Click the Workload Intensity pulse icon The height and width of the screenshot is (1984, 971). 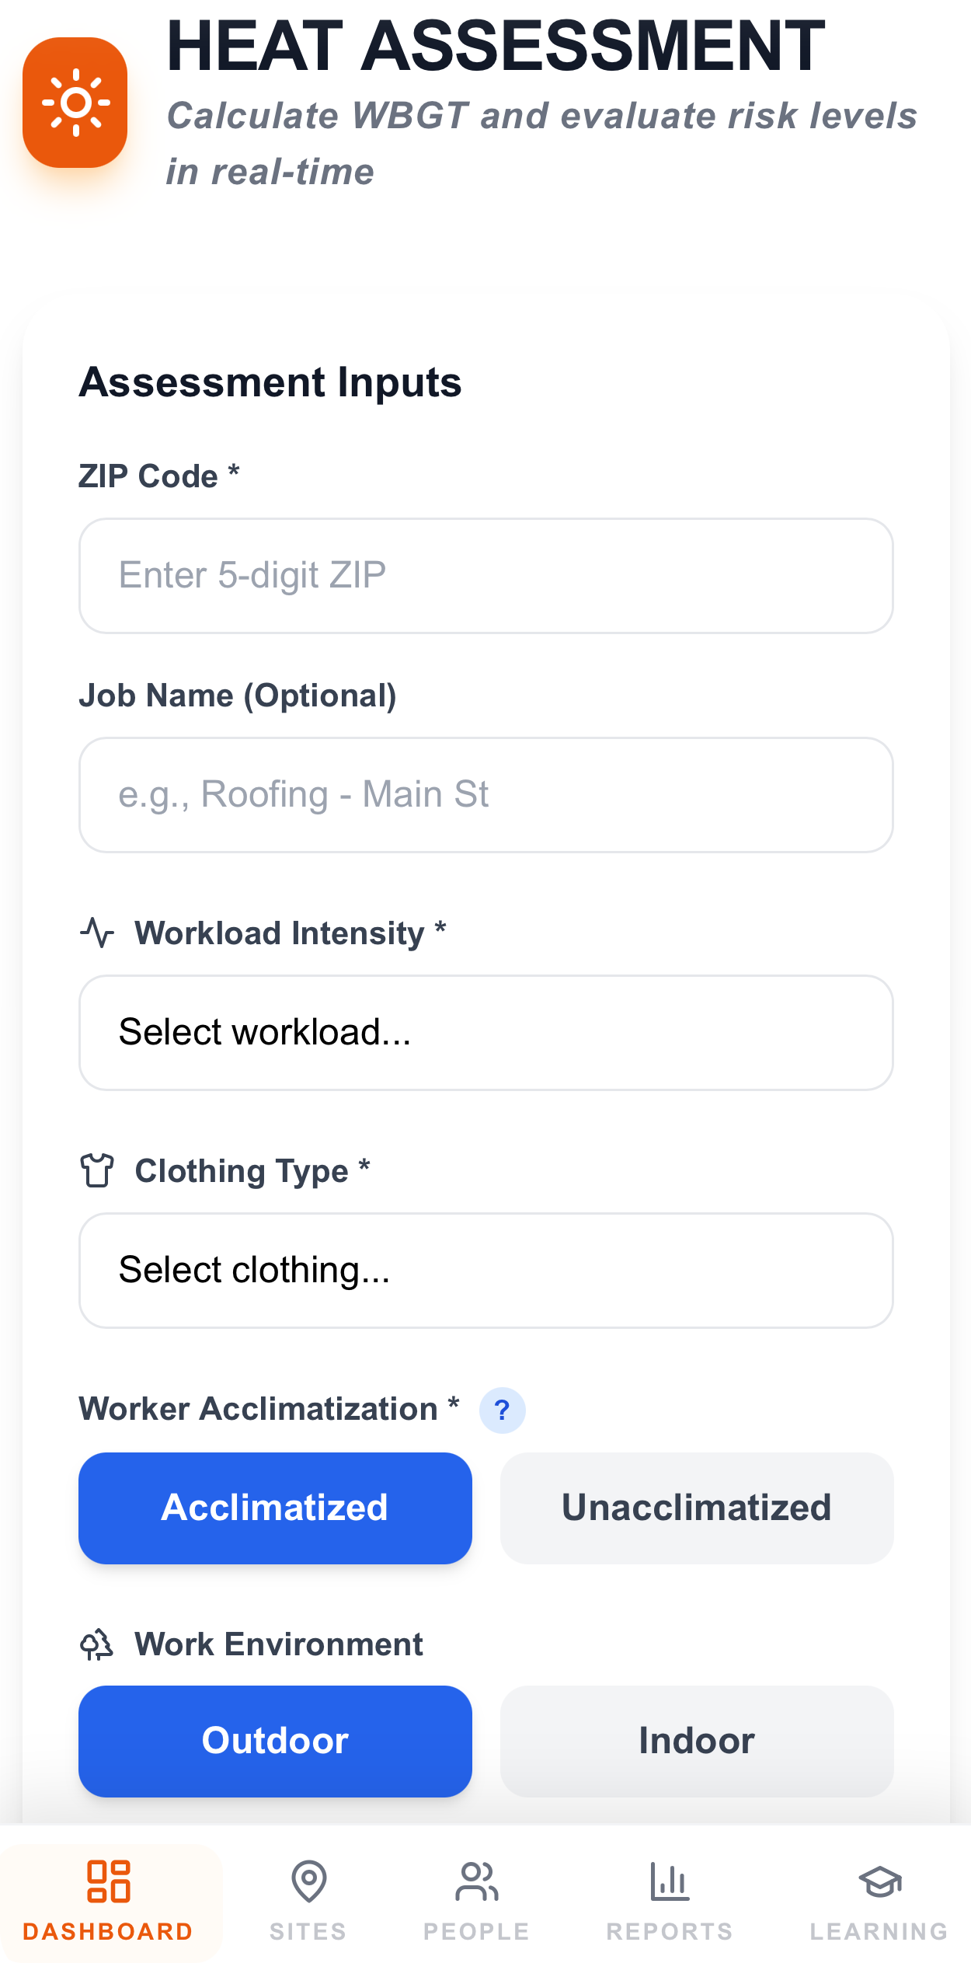pyautogui.click(x=97, y=932)
